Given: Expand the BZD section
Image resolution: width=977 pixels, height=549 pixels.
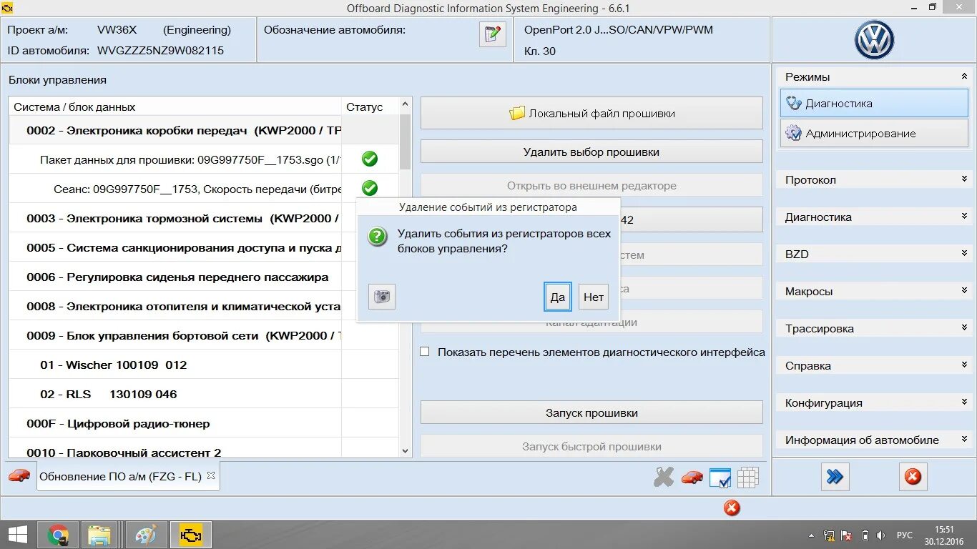Looking at the screenshot, I should coord(964,254).
